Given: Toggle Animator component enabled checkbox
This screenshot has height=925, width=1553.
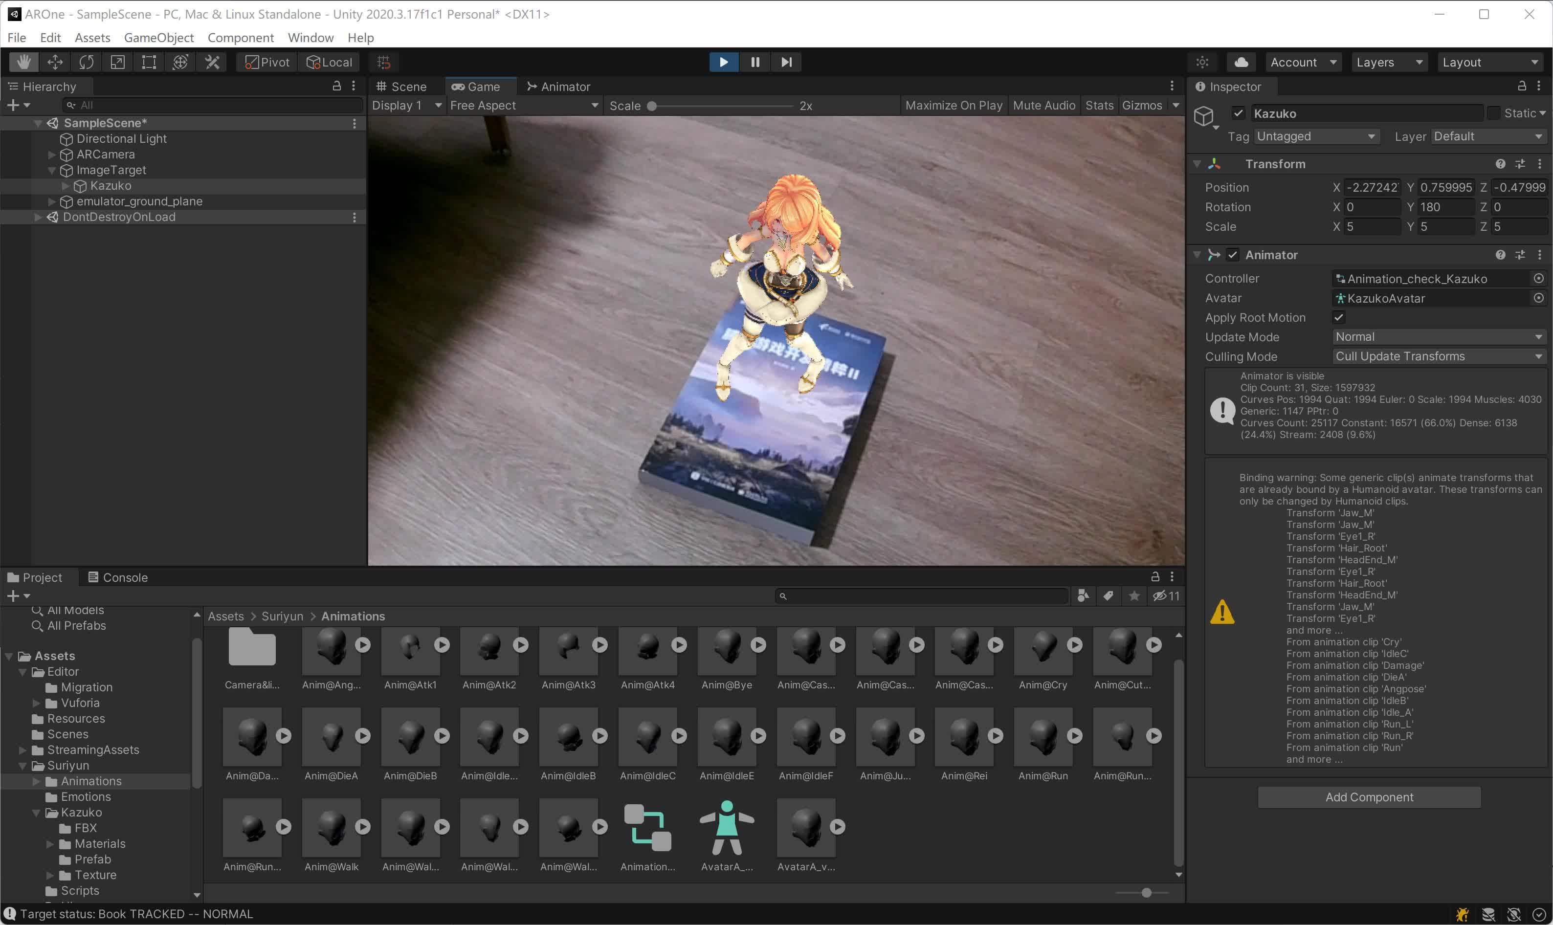Looking at the screenshot, I should coord(1233,255).
